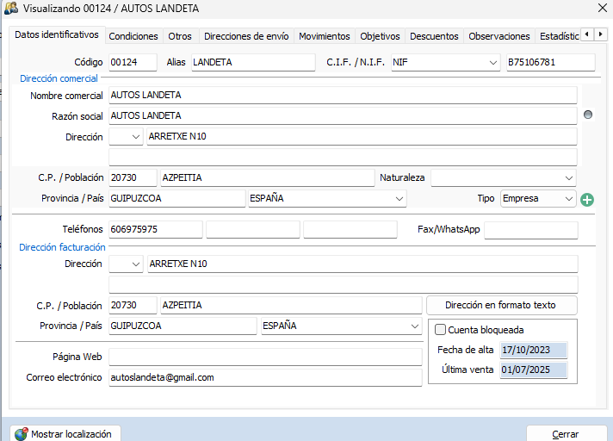Open the Tipo Empresa dropdown

pyautogui.click(x=568, y=199)
